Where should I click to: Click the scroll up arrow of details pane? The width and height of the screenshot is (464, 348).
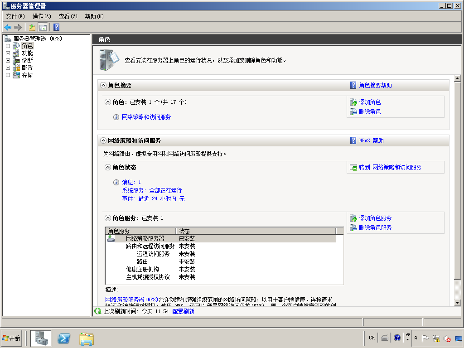458,78
